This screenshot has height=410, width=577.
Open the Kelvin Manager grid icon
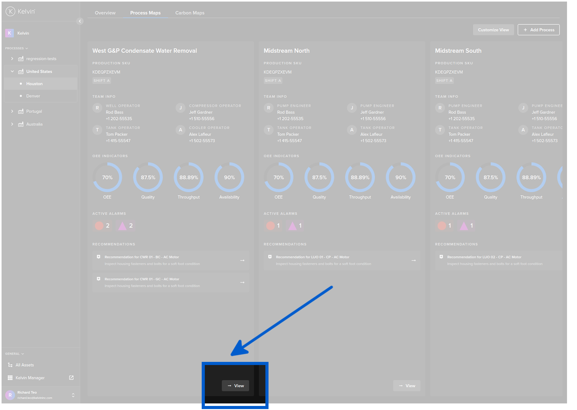(10, 377)
